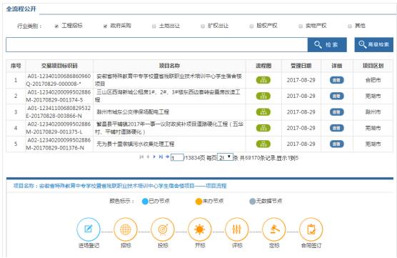The height and width of the screenshot is (258, 397).
Task: Uncheck the 政府采购 category checkbox
Action: [106, 26]
